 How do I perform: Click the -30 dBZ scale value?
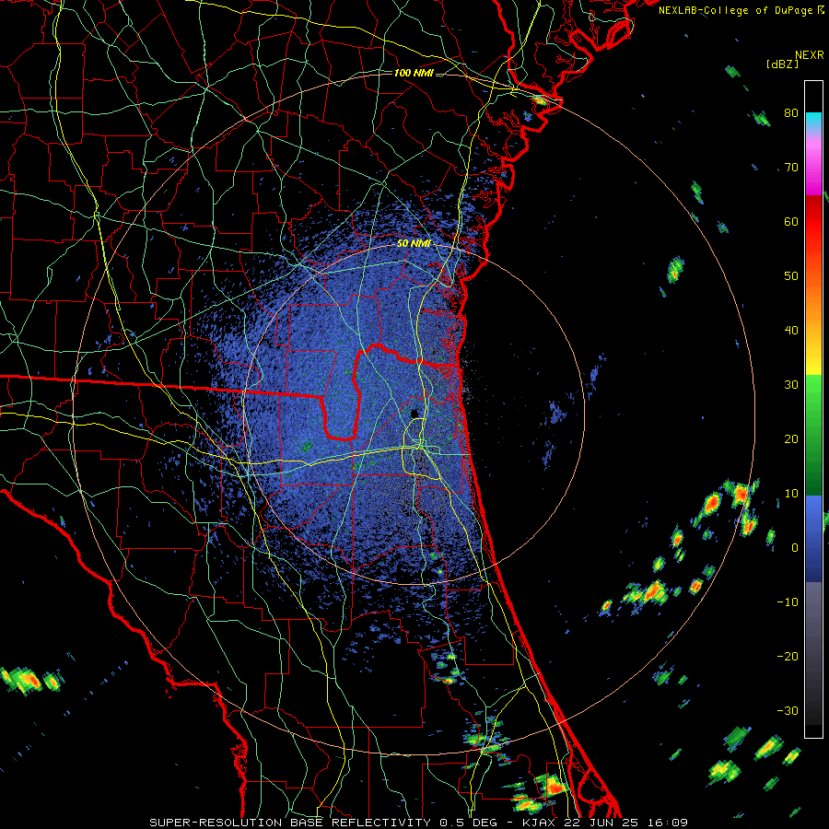coord(788,710)
